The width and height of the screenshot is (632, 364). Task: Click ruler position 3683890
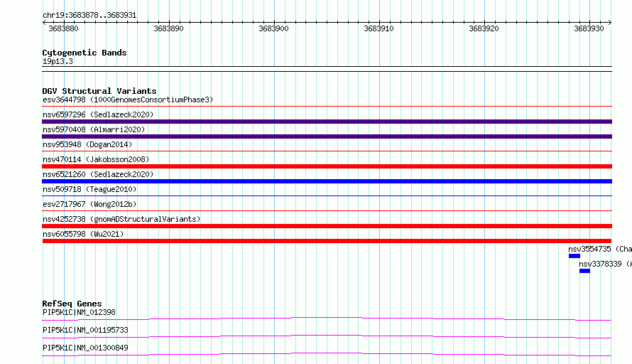click(168, 28)
